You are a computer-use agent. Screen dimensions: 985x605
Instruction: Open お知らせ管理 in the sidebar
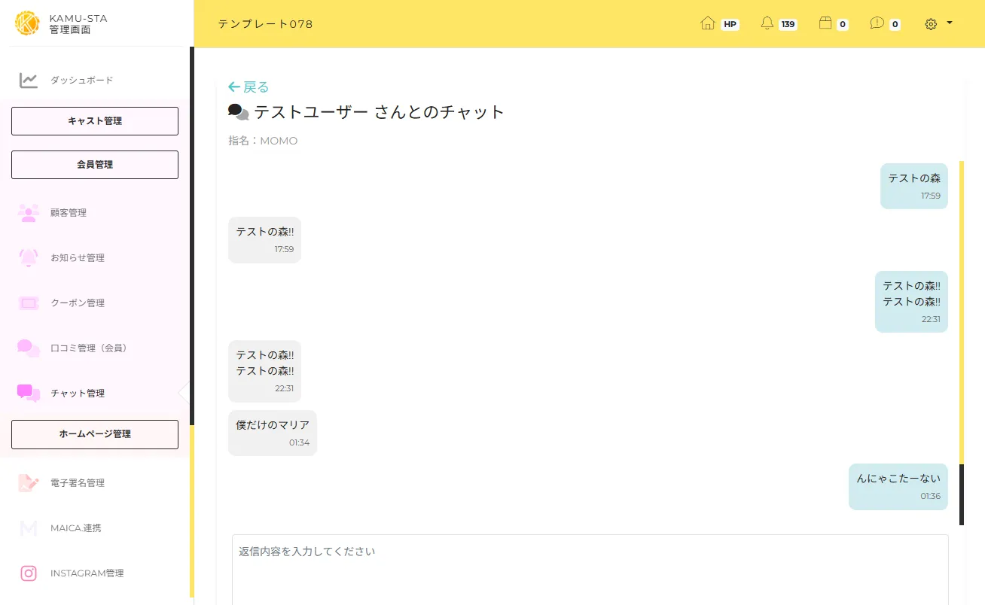click(77, 258)
